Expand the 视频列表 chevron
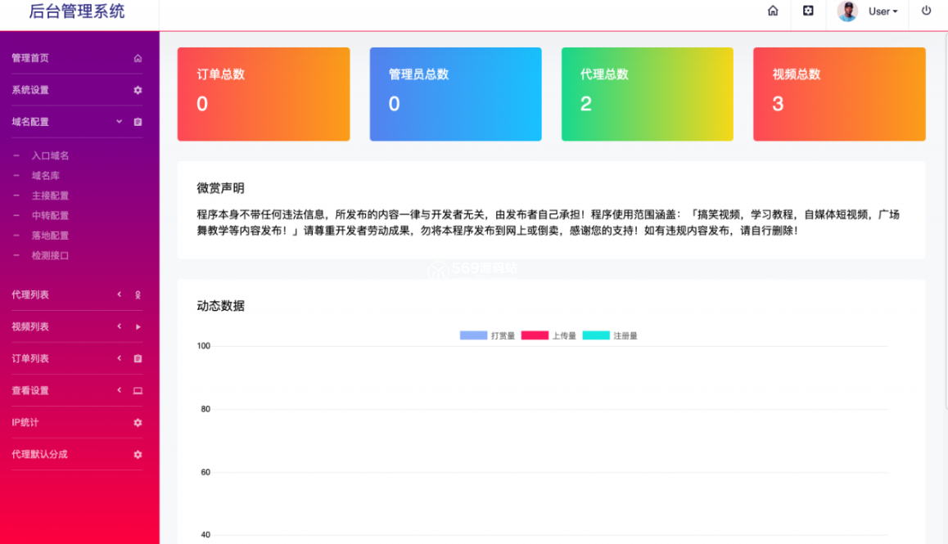Image resolution: width=948 pixels, height=544 pixels. [119, 326]
